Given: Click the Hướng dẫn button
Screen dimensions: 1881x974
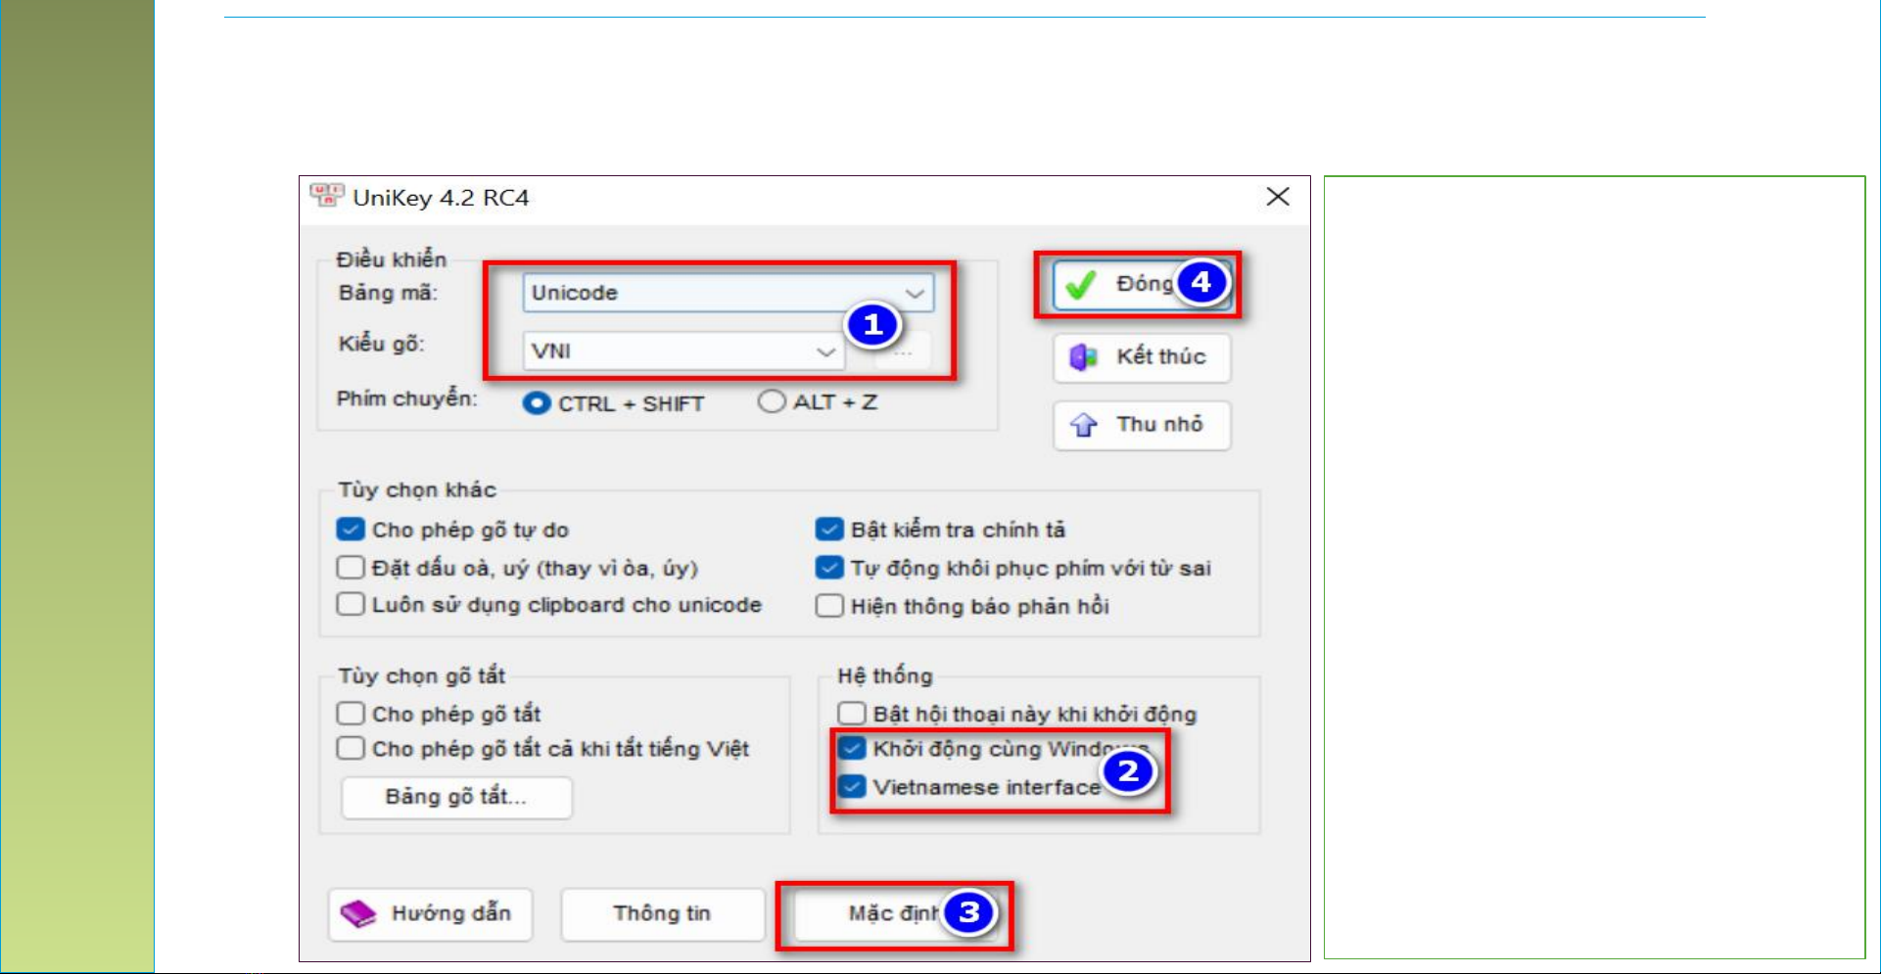Looking at the screenshot, I should [x=431, y=914].
